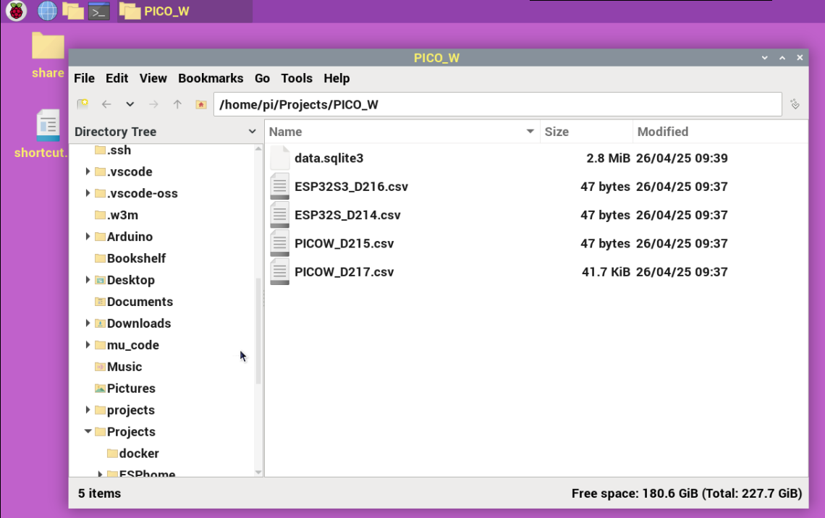The height and width of the screenshot is (518, 825).
Task: Sort files by the Size column
Action: click(x=586, y=132)
